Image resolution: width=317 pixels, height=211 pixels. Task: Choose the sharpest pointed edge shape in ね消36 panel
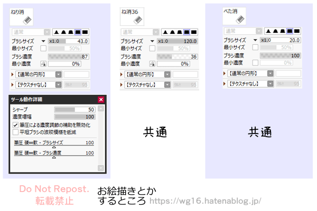[x=165, y=32]
